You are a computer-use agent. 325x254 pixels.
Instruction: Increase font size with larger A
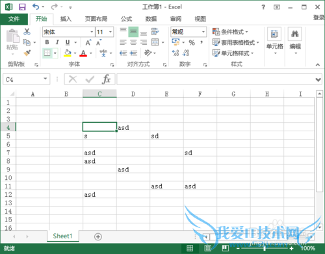coord(88,42)
